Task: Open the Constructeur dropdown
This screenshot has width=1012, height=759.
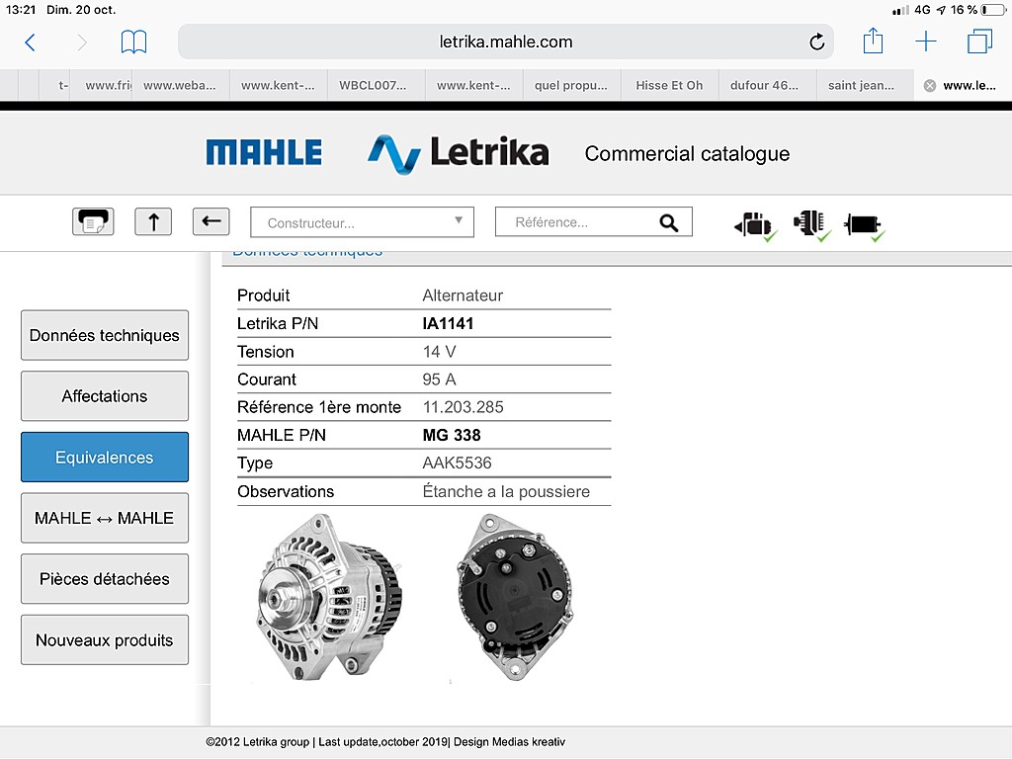Action: (x=362, y=222)
